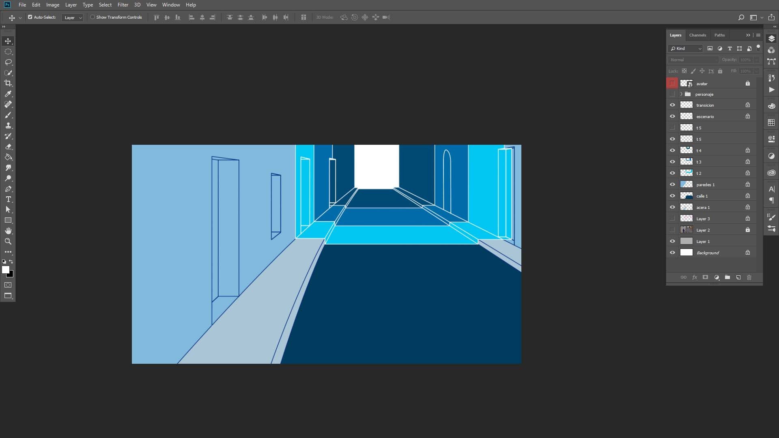Select the Elliptical Marquee tool

pyautogui.click(x=8, y=52)
